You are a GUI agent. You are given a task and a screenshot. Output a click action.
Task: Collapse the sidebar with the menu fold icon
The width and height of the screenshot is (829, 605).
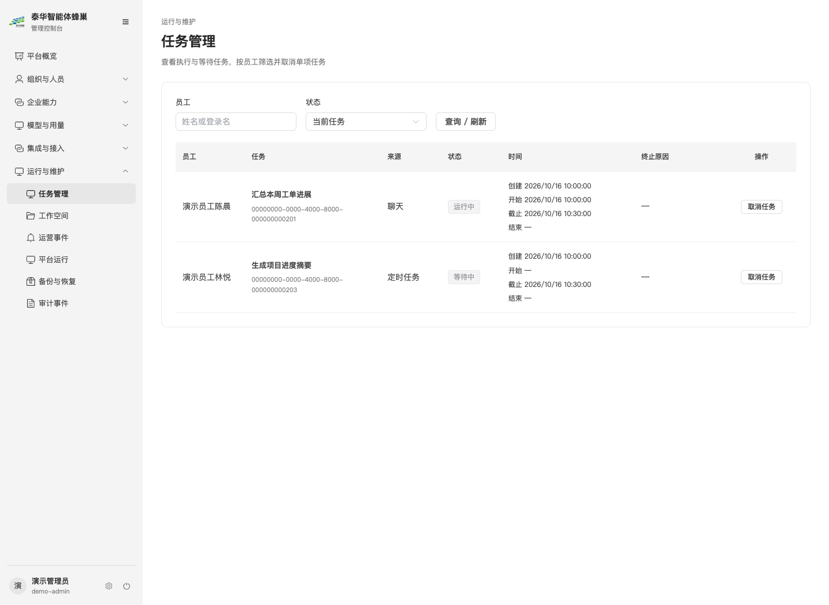(x=126, y=22)
